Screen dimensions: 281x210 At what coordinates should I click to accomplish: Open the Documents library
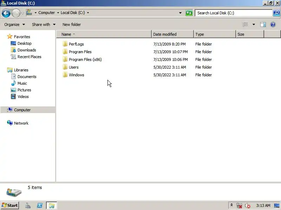pyautogui.click(x=27, y=77)
